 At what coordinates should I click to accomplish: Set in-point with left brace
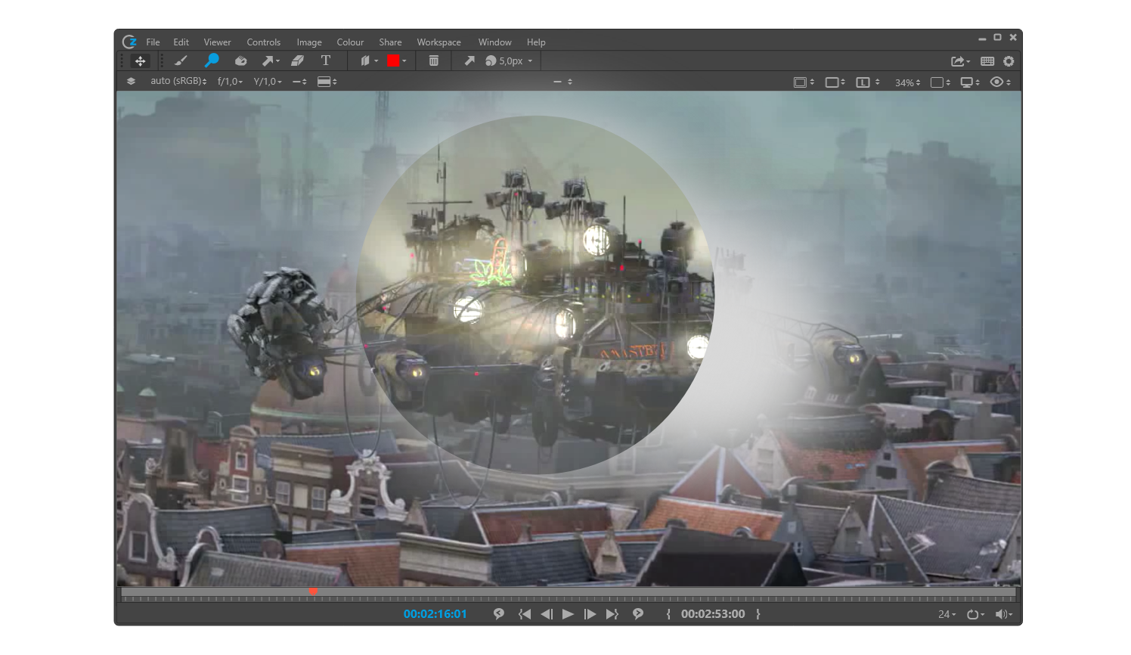click(668, 613)
